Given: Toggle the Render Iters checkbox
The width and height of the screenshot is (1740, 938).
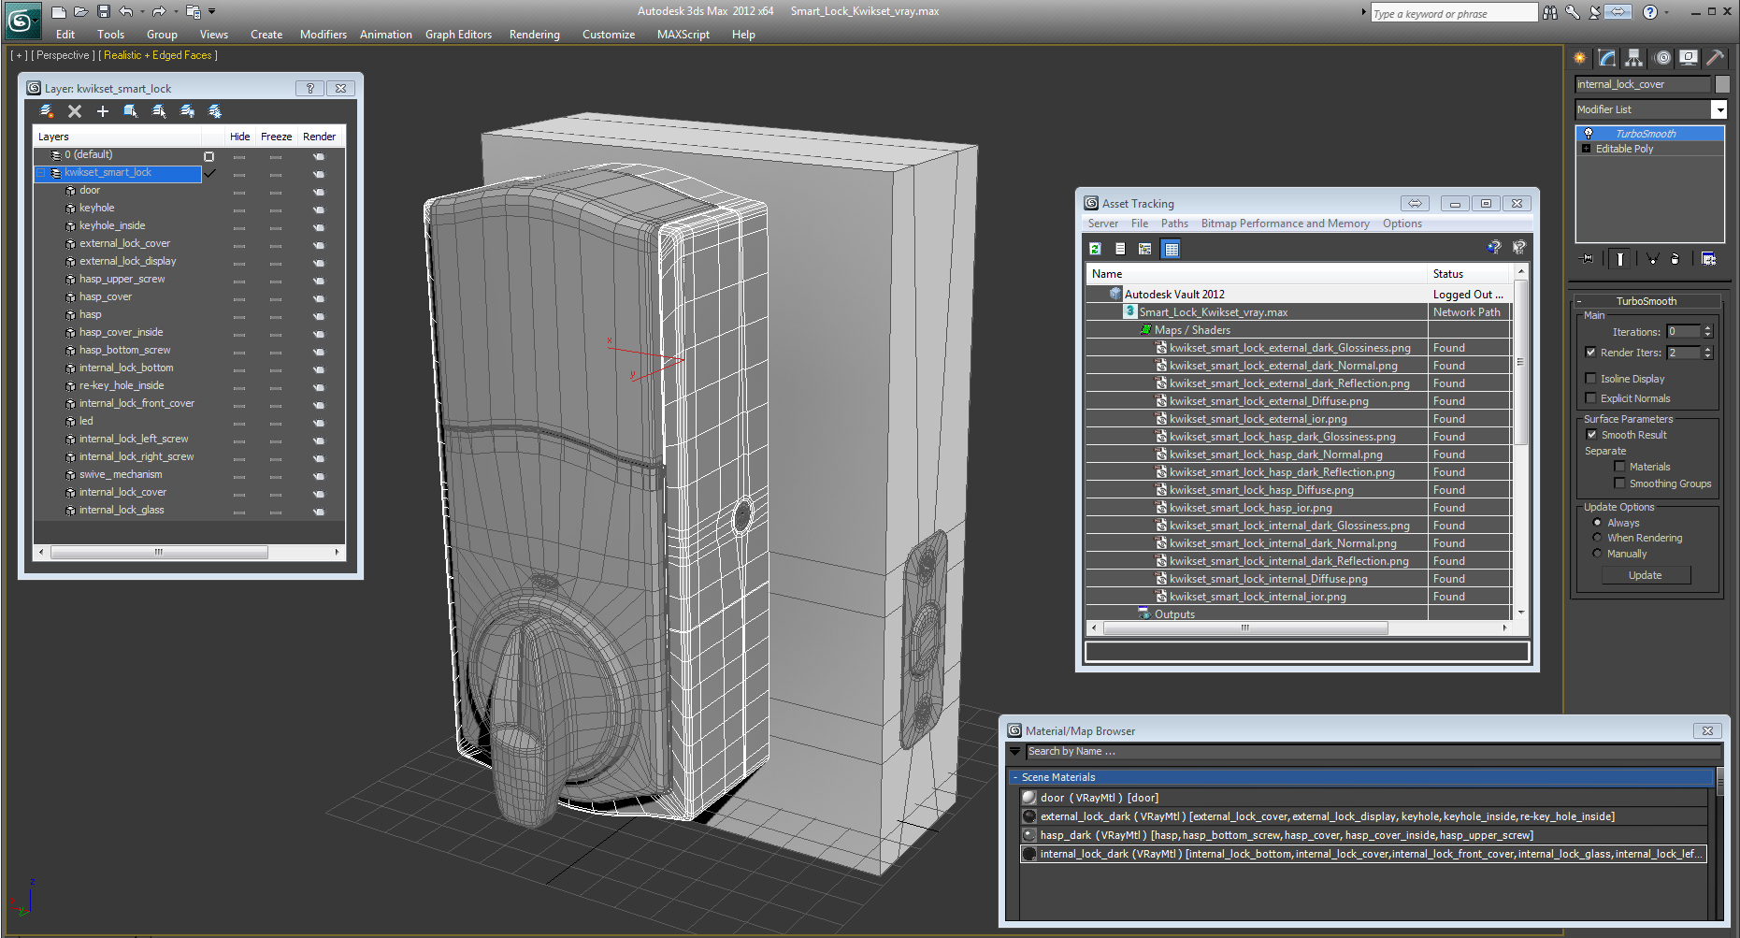Looking at the screenshot, I should pos(1590,353).
